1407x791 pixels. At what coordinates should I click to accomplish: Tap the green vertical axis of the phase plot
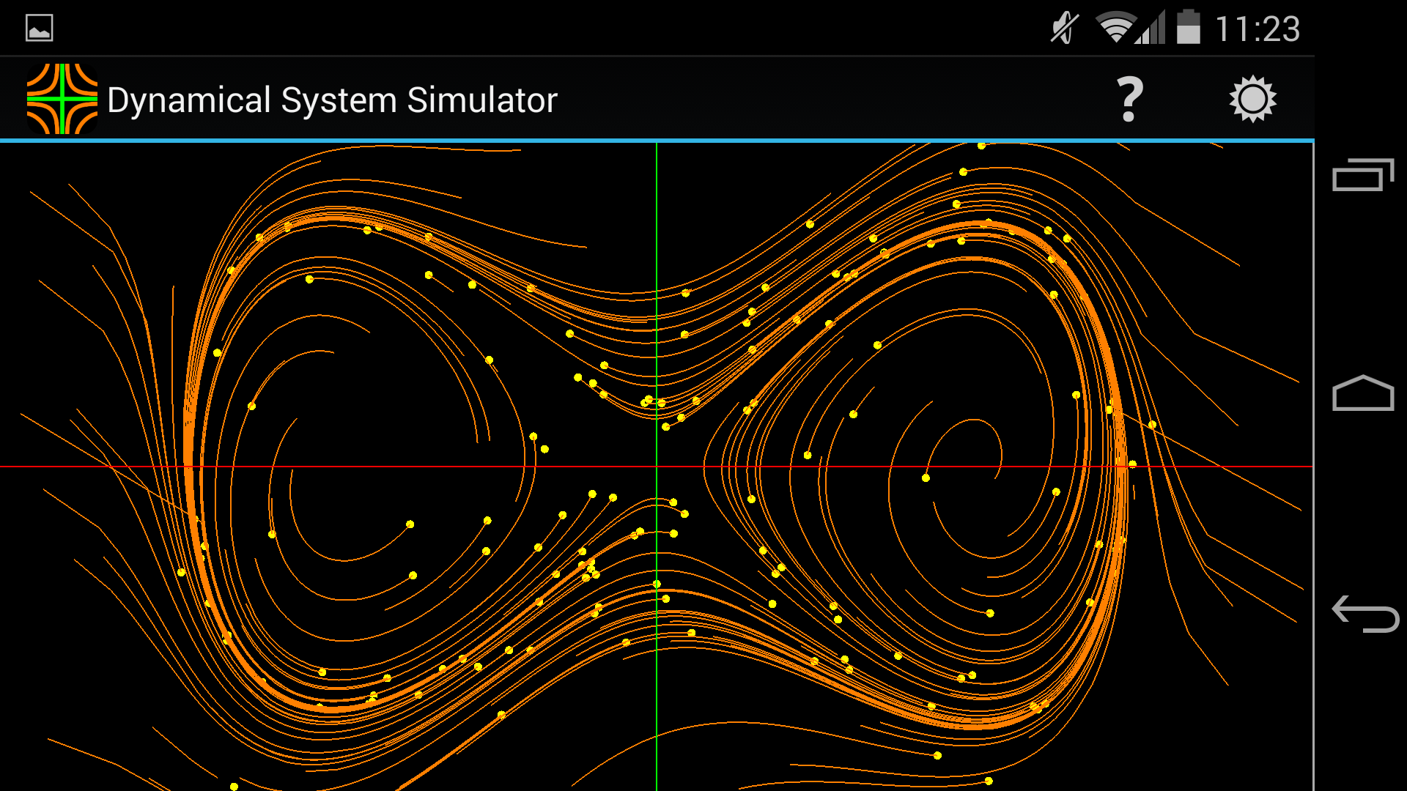click(x=657, y=293)
